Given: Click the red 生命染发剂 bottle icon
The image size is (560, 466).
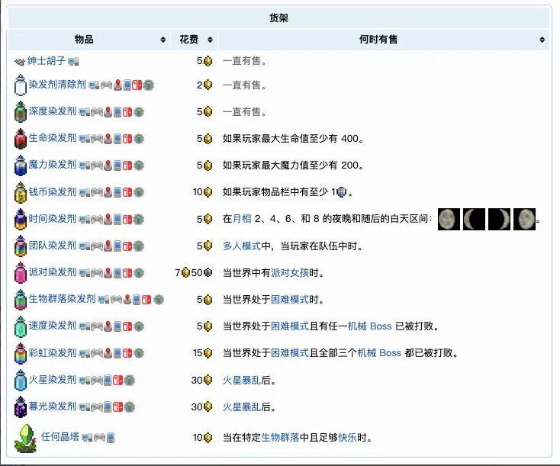Looking at the screenshot, I should 20,139.
